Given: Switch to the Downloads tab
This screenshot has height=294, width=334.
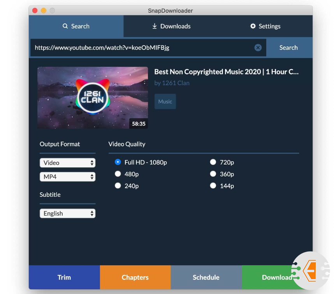Looking at the screenshot, I should tap(171, 26).
